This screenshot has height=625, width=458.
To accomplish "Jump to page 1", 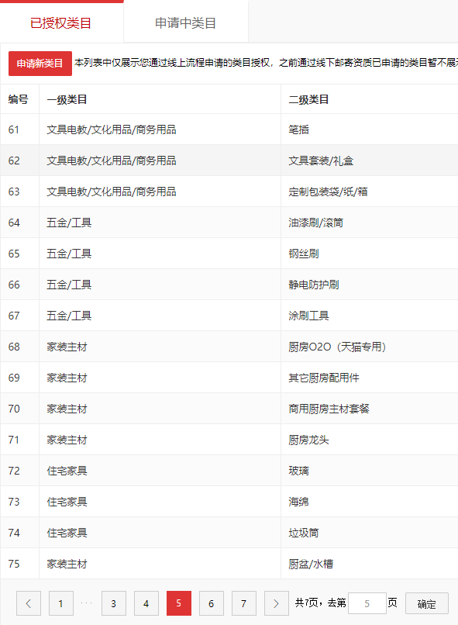I will click(x=61, y=603).
